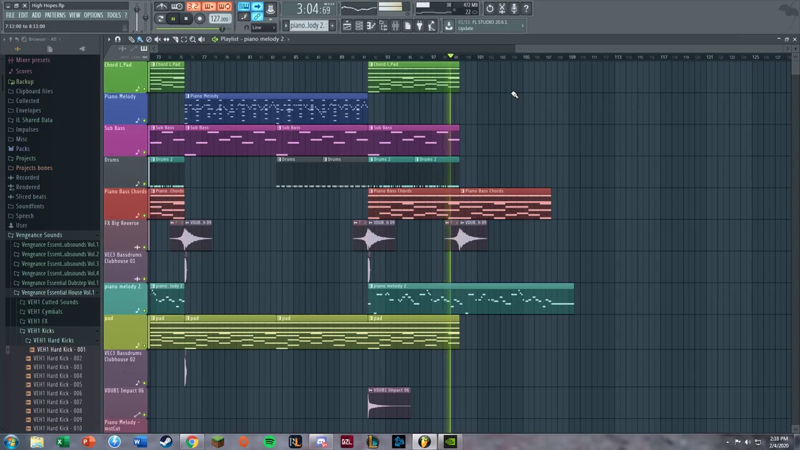This screenshot has height=450, width=800.
Task: Click the record button
Action: coord(199,19)
